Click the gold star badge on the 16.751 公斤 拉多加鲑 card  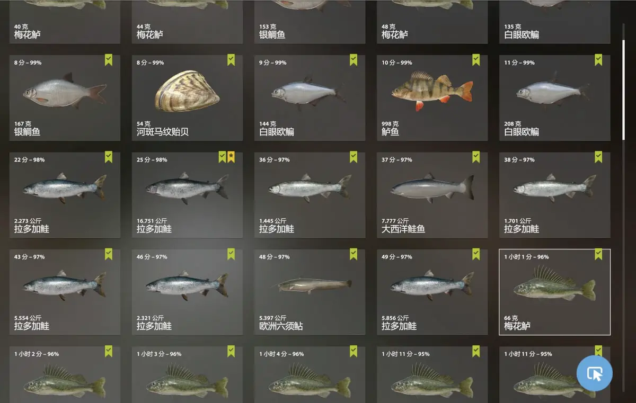tap(231, 157)
